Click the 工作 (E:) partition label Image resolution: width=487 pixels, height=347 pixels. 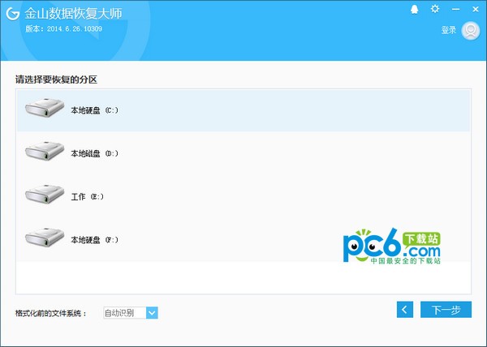click(x=88, y=196)
